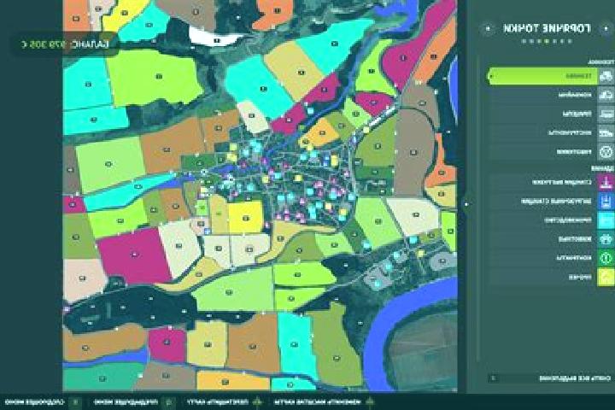Go to next page arrow beside Горячие точки
Viewport: 615px width, 410px height.
point(488,28)
